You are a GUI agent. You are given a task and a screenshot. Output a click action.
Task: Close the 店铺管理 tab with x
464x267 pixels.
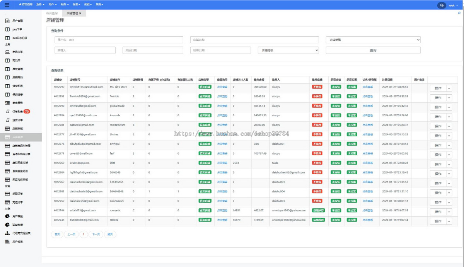click(x=80, y=13)
